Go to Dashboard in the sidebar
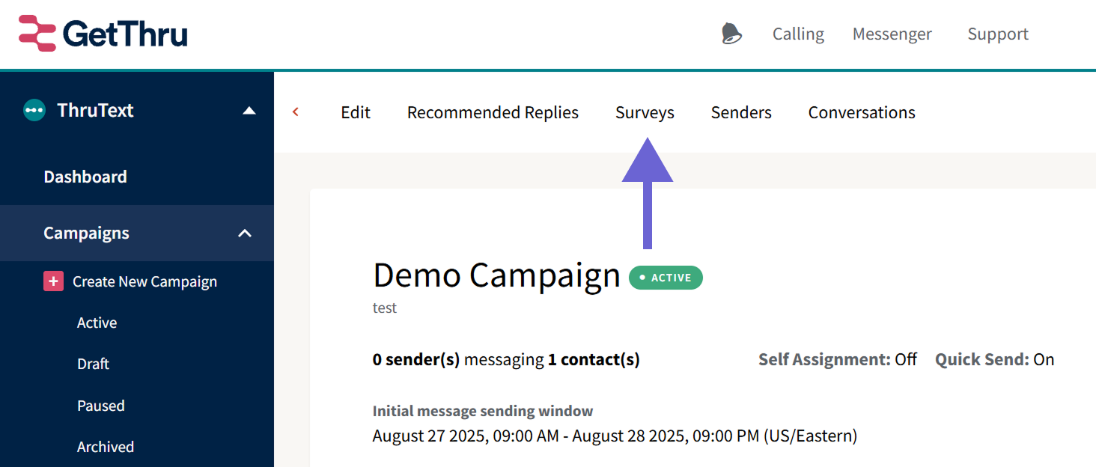Screen dimensions: 1096x467 click(x=85, y=177)
